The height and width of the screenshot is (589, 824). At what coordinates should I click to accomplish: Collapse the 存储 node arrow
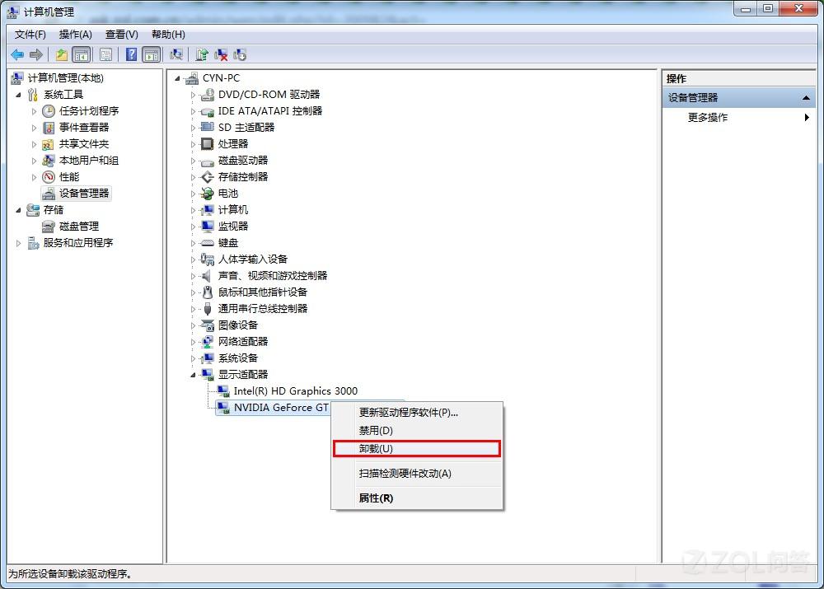point(19,210)
